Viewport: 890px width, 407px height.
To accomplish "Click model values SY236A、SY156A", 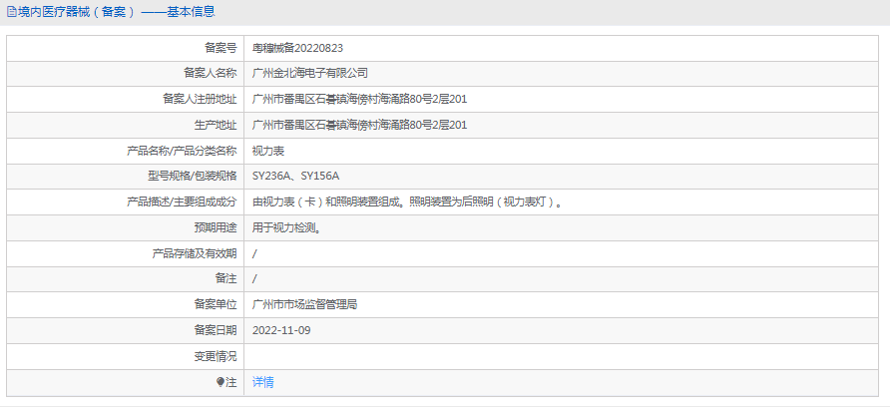I will [x=295, y=176].
